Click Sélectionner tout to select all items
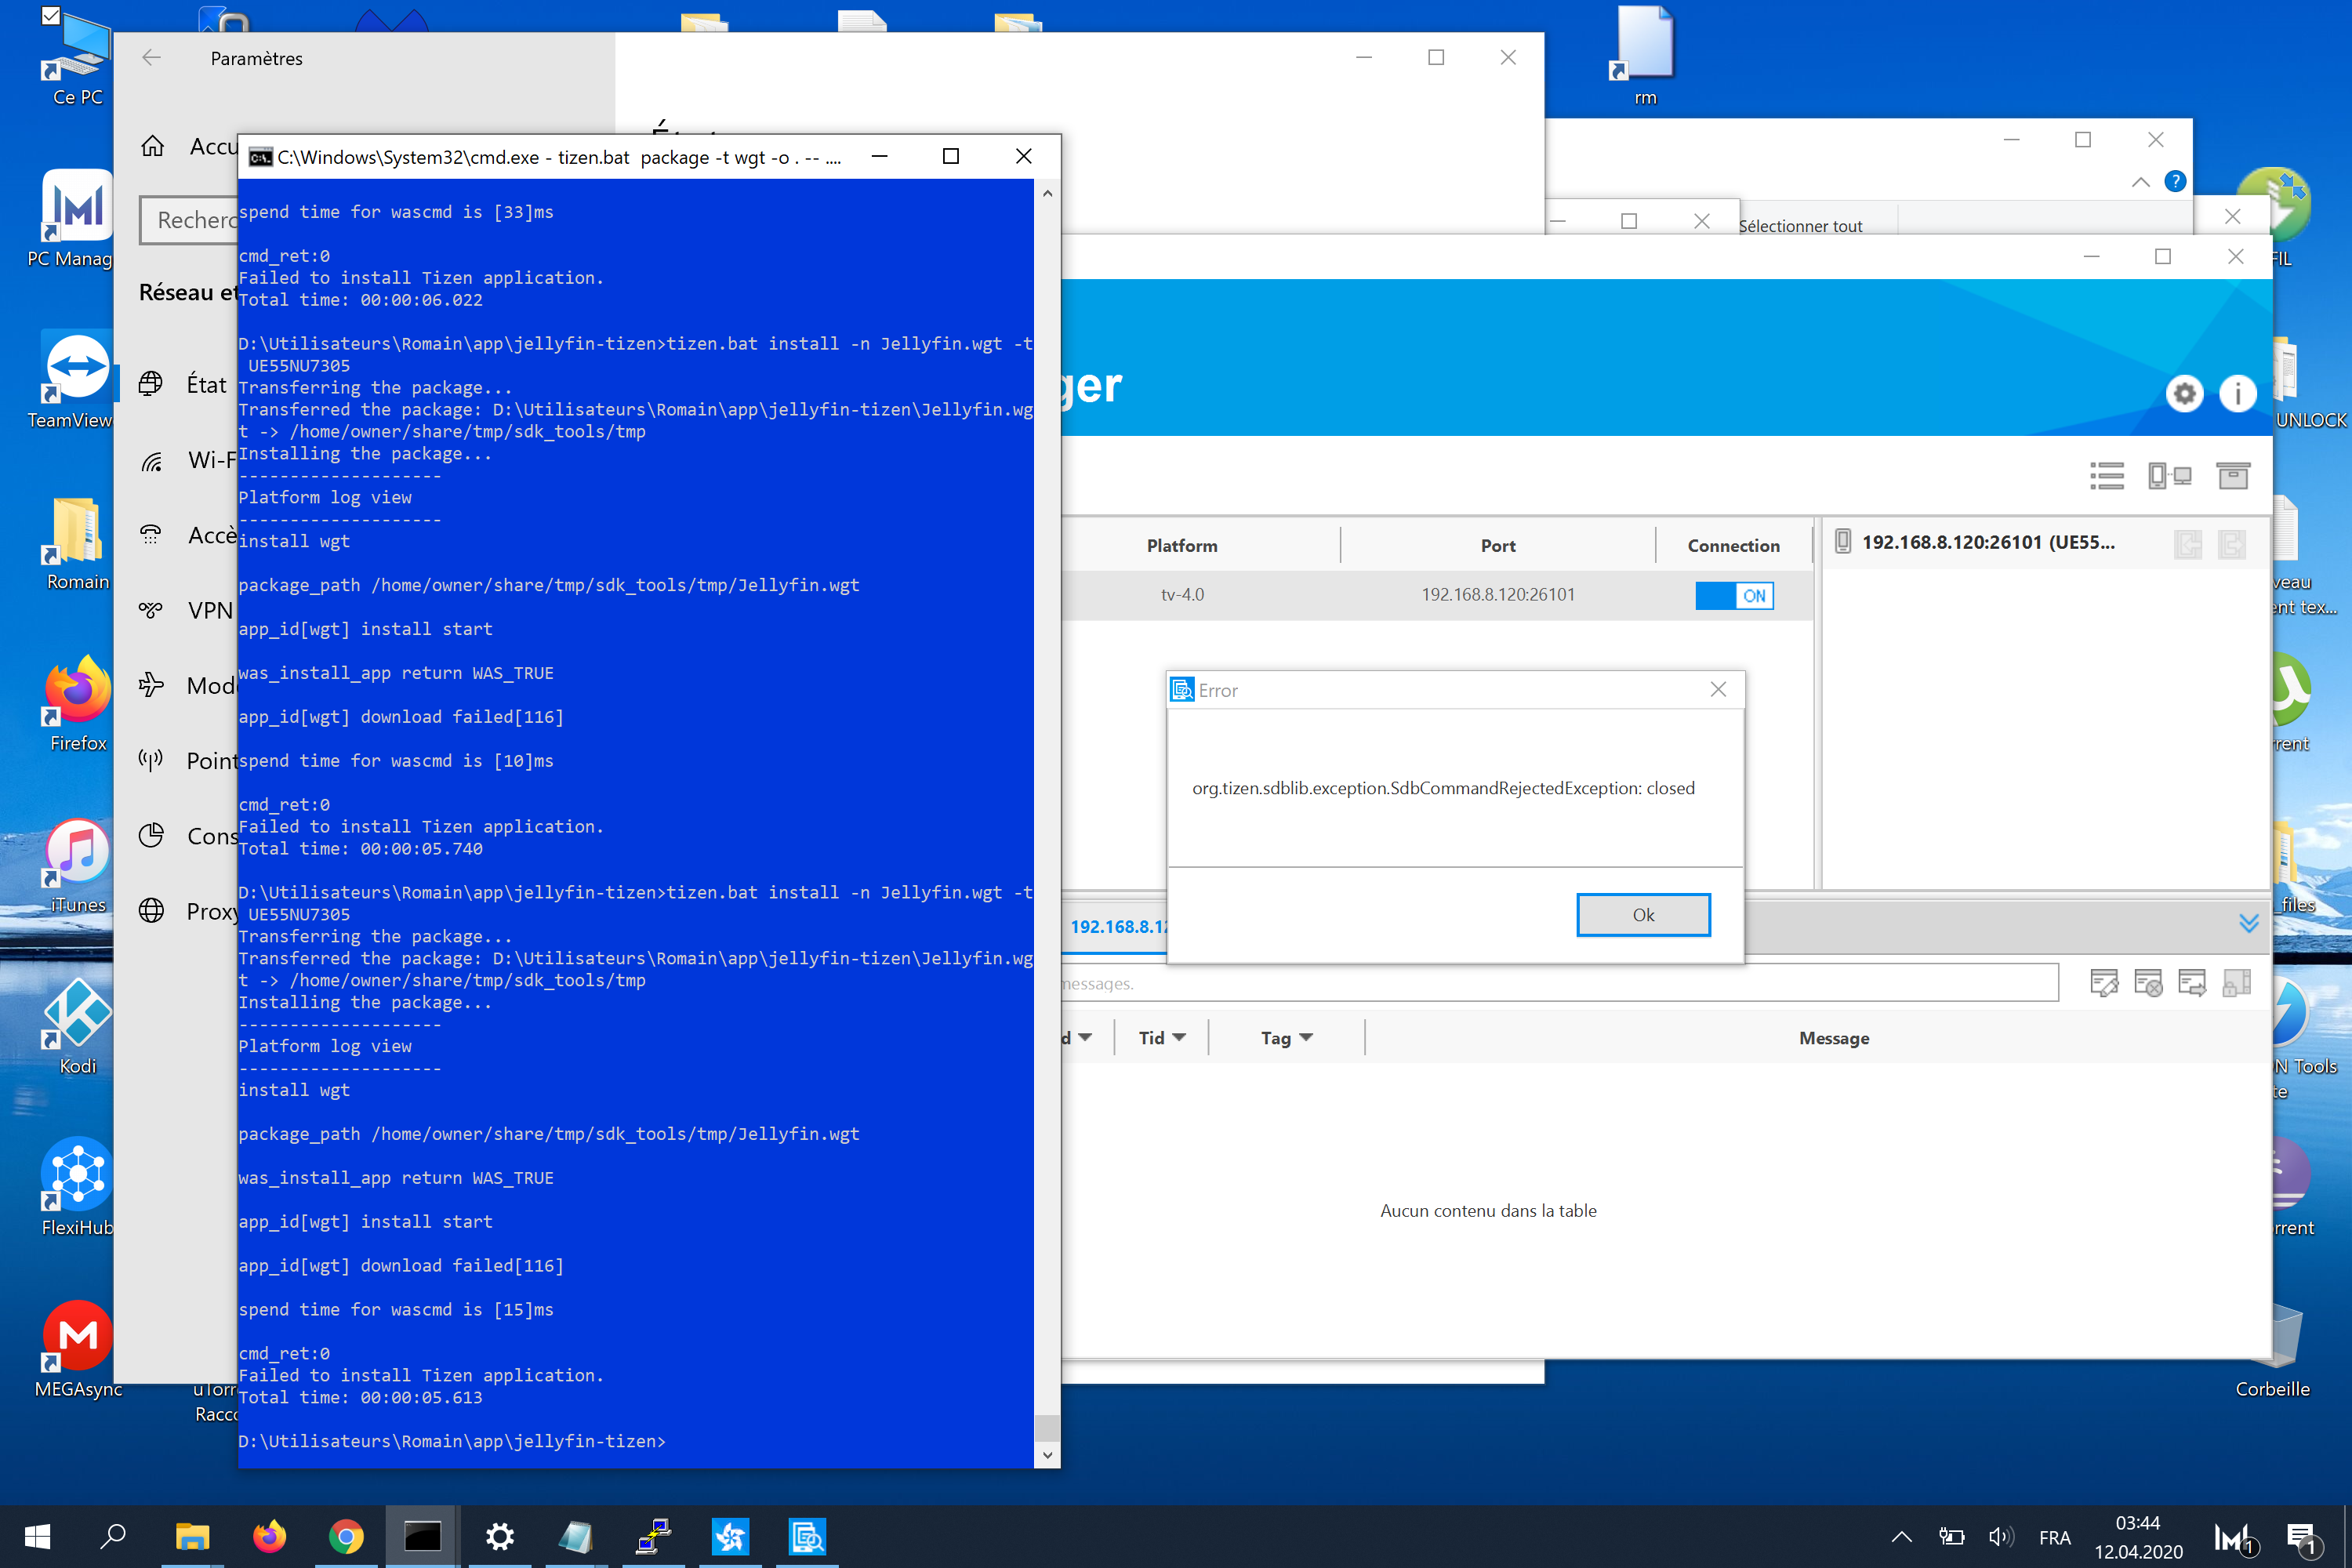2352x1568 pixels. pos(1802,225)
